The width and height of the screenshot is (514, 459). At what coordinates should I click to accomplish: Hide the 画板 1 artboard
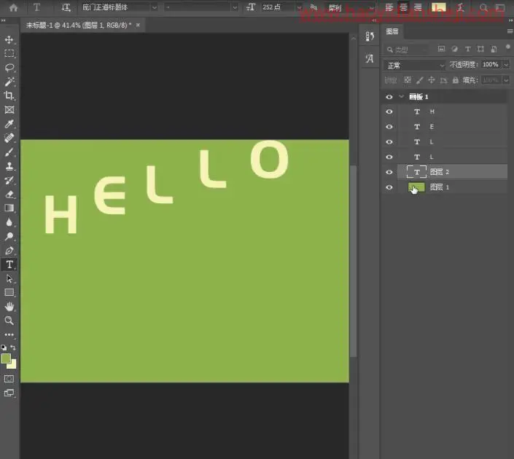tap(389, 97)
